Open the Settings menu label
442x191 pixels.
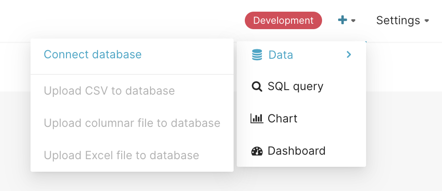click(398, 20)
